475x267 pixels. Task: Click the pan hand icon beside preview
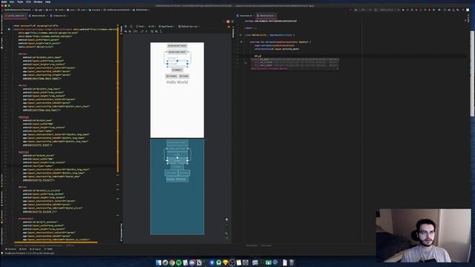pos(226,220)
